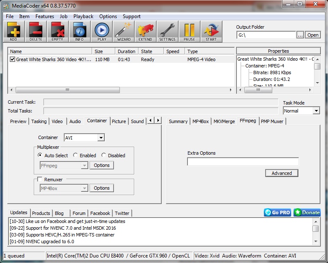The height and width of the screenshot is (263, 328).
Task: Open the INFO toolbar icon
Action: [x=79, y=32]
